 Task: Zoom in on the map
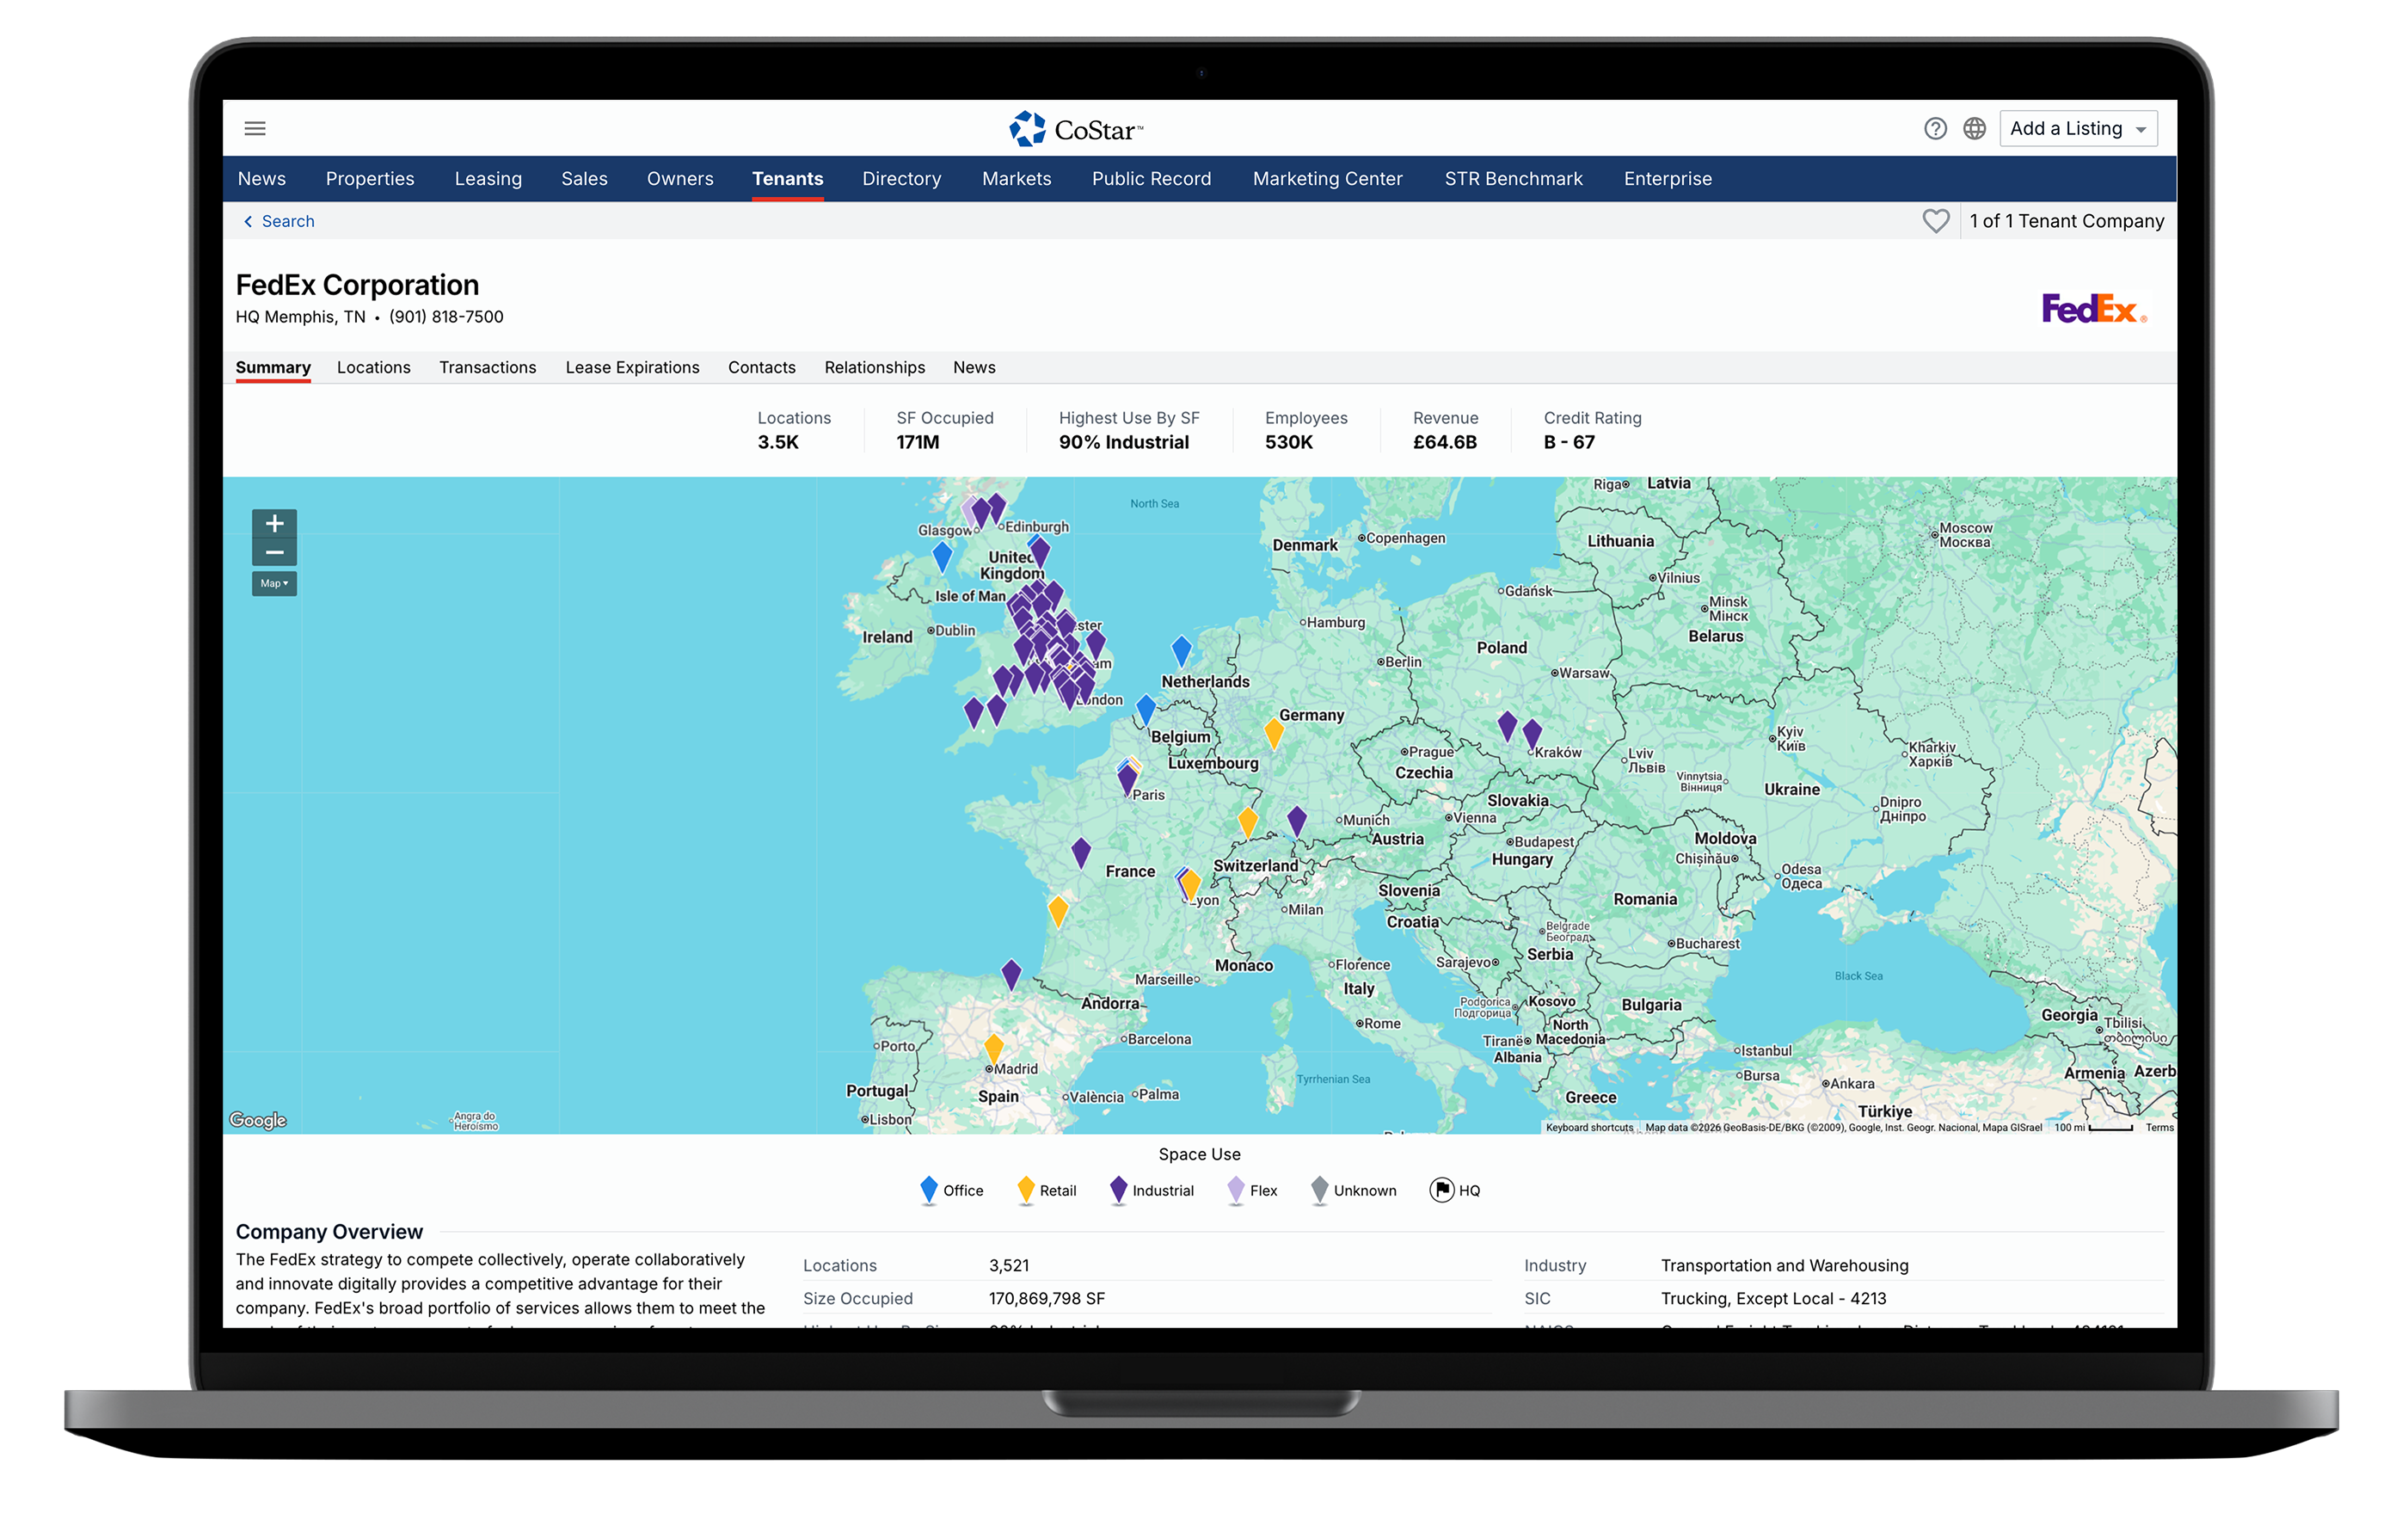click(274, 523)
